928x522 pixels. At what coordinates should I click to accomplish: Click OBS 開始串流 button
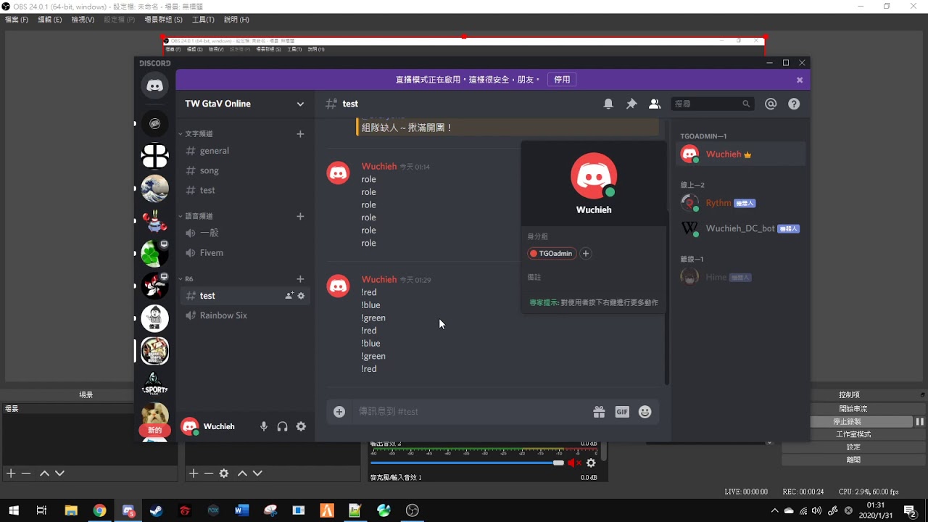pyautogui.click(x=853, y=409)
